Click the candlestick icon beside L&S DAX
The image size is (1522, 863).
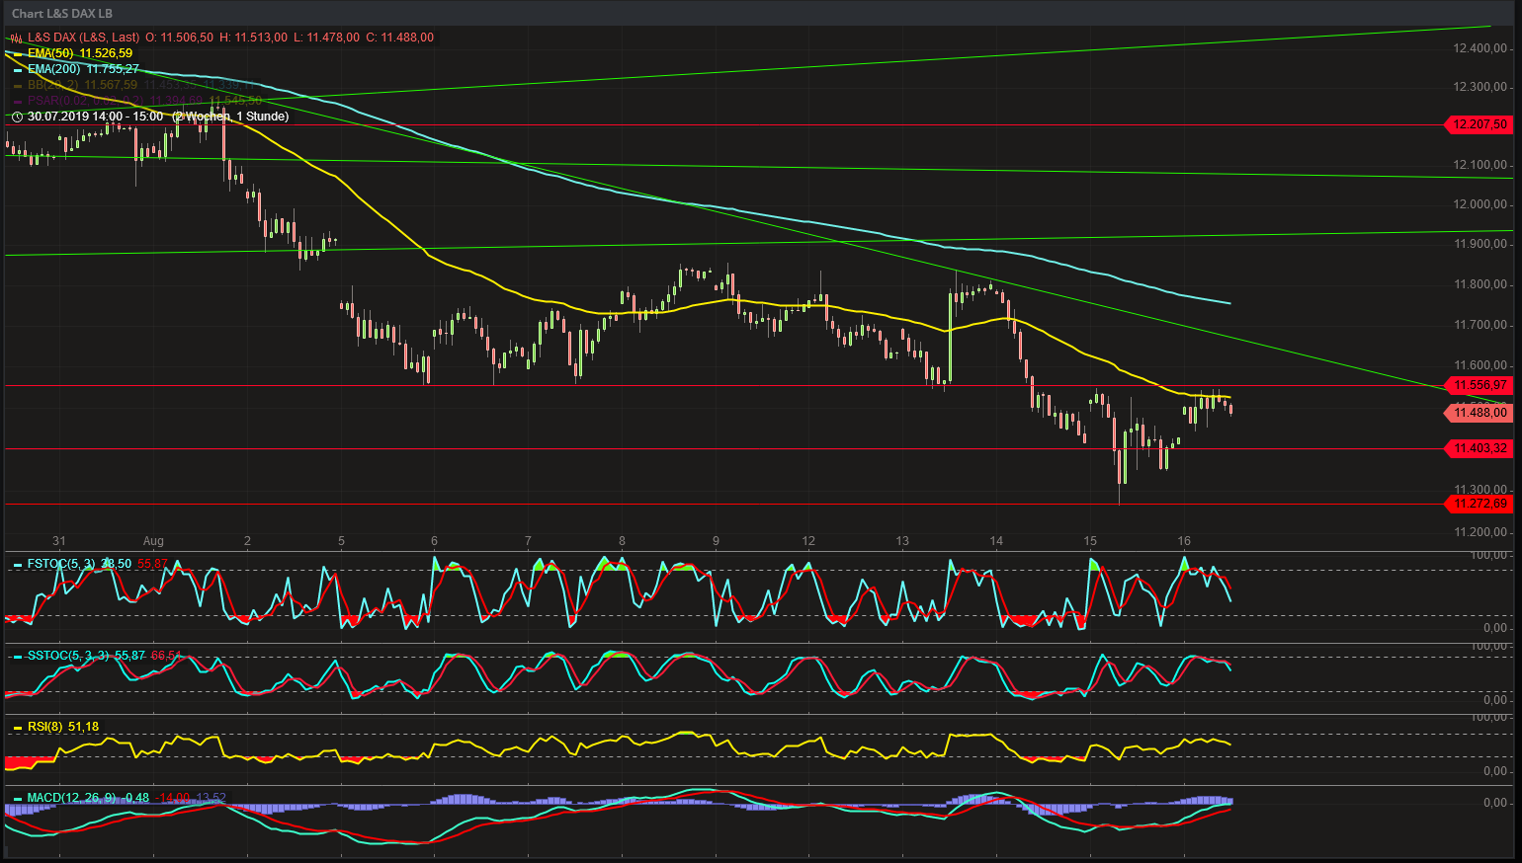coord(16,38)
